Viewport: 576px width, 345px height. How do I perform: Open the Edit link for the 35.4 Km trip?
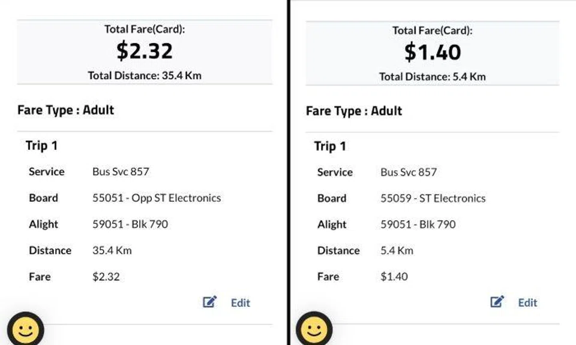click(x=240, y=302)
